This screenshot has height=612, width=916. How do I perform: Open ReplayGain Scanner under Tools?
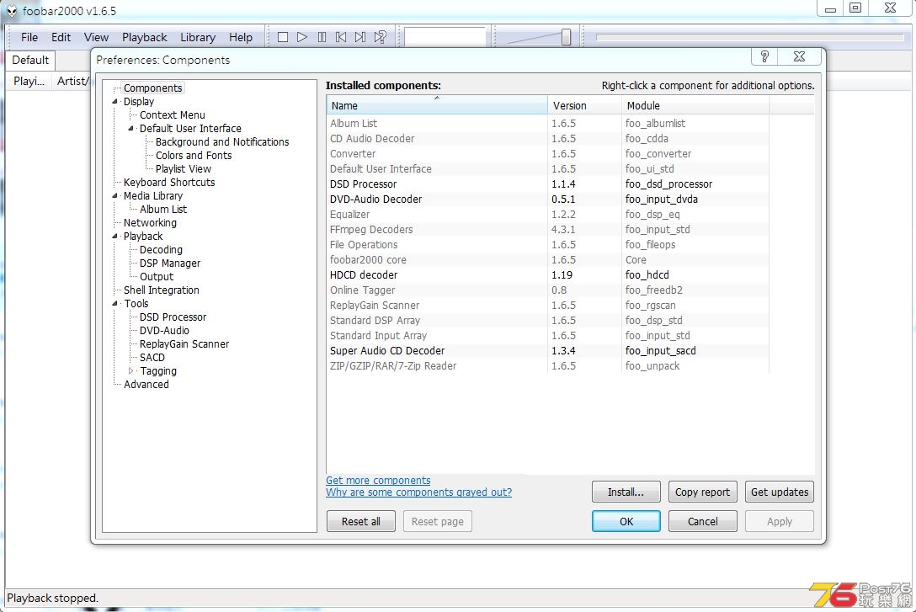(x=184, y=344)
